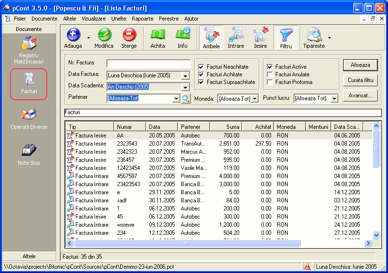
Task: Select the Facturi sidebar icon
Action: [x=29, y=79]
